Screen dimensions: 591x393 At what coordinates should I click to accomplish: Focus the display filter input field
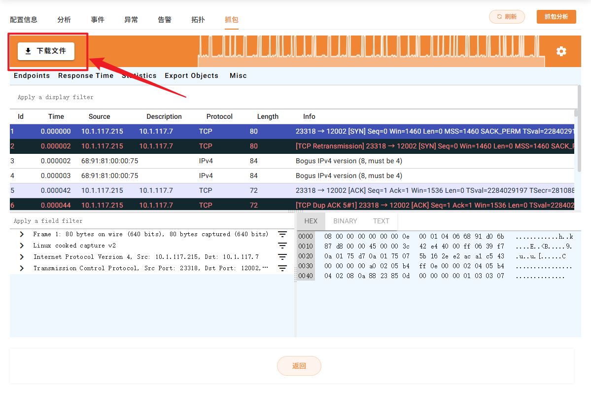(x=291, y=97)
